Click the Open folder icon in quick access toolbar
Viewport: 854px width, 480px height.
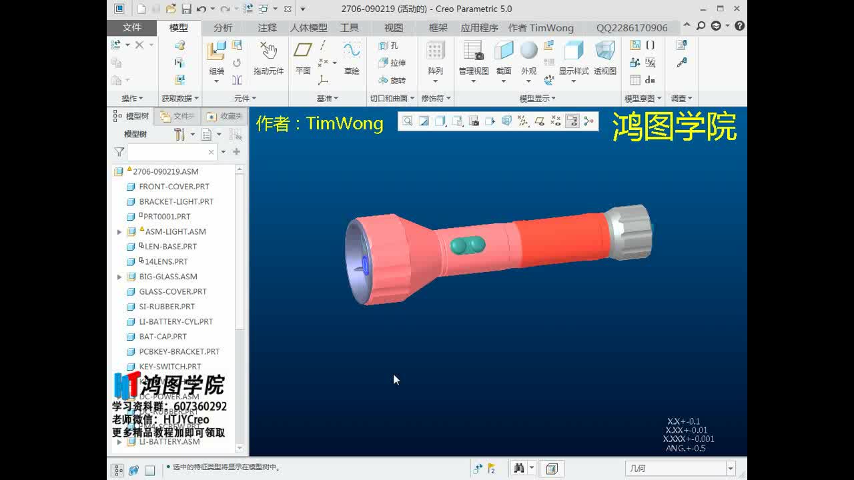[x=171, y=9]
